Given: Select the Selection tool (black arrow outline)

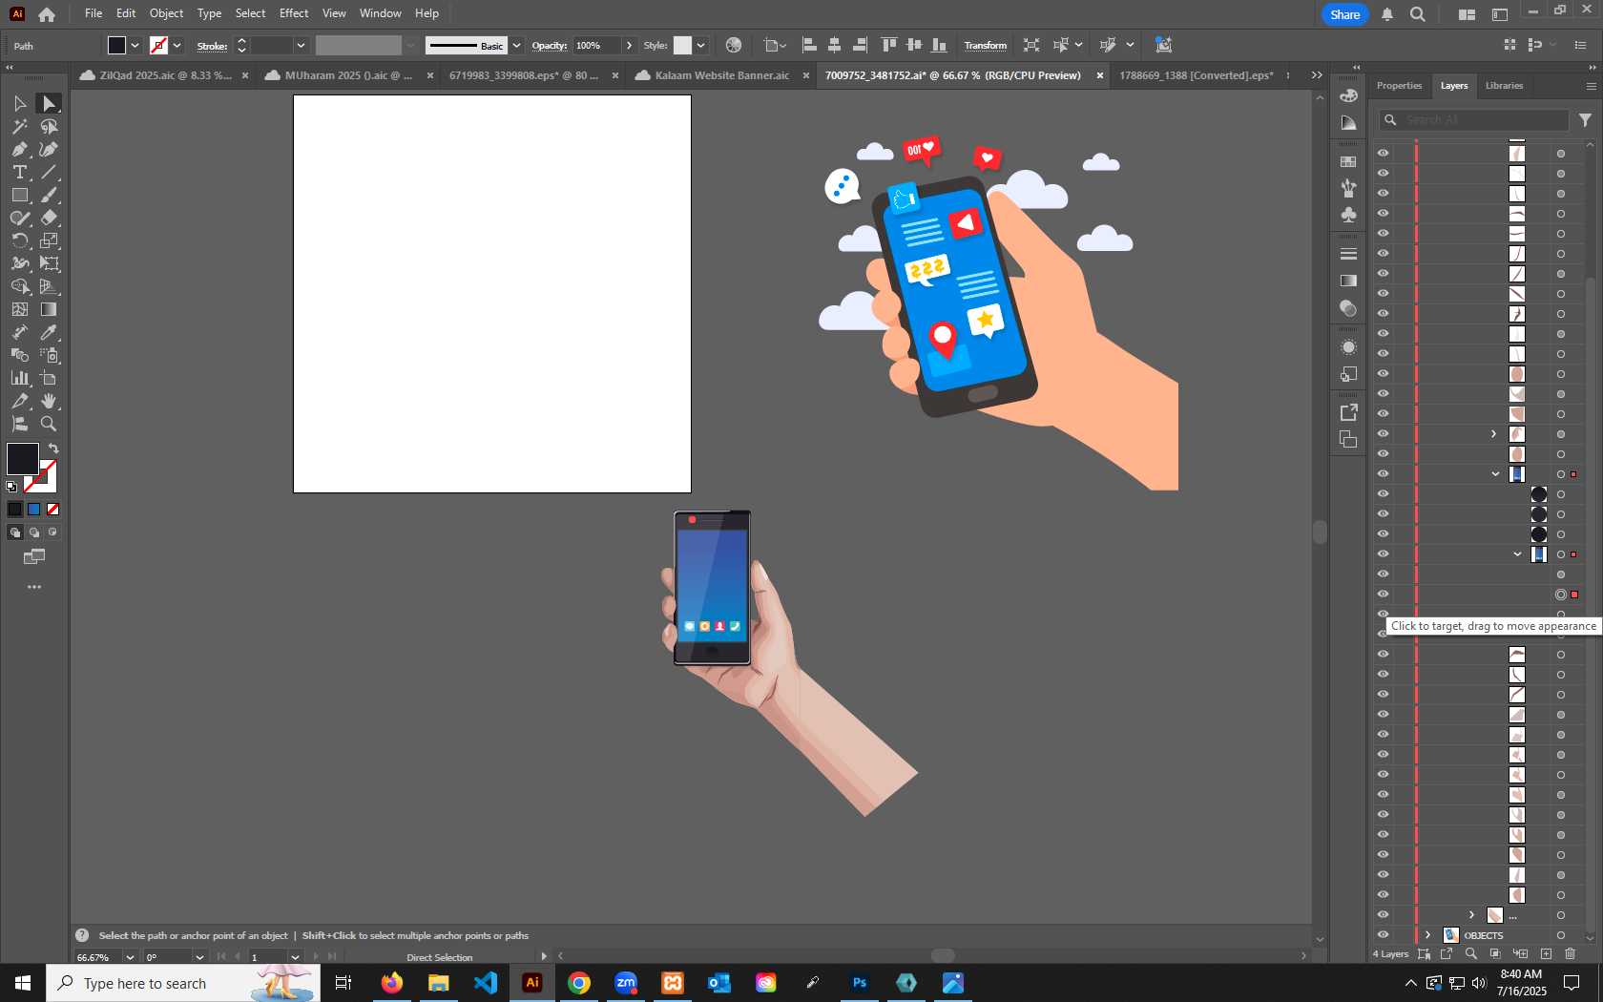Looking at the screenshot, I should 19,103.
